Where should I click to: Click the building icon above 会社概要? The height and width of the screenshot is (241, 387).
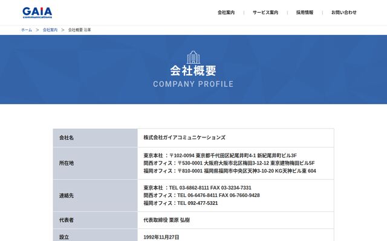coord(193,57)
